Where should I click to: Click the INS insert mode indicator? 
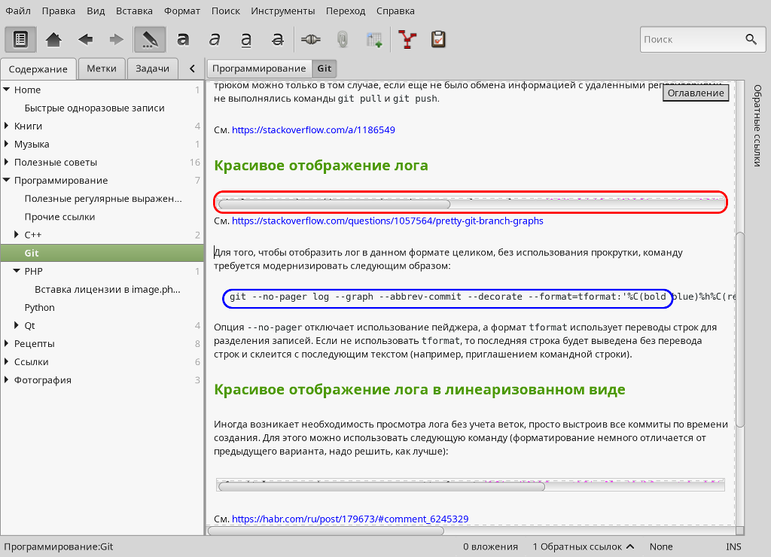(x=733, y=546)
